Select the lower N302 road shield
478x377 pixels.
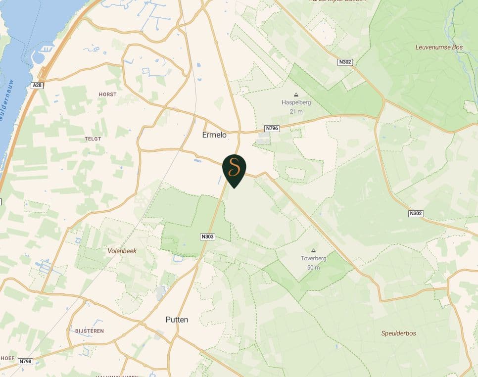pos(416,213)
